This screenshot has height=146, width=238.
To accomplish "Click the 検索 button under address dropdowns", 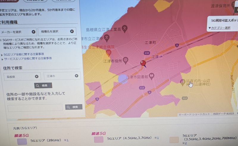I will click(x=43, y=86).
